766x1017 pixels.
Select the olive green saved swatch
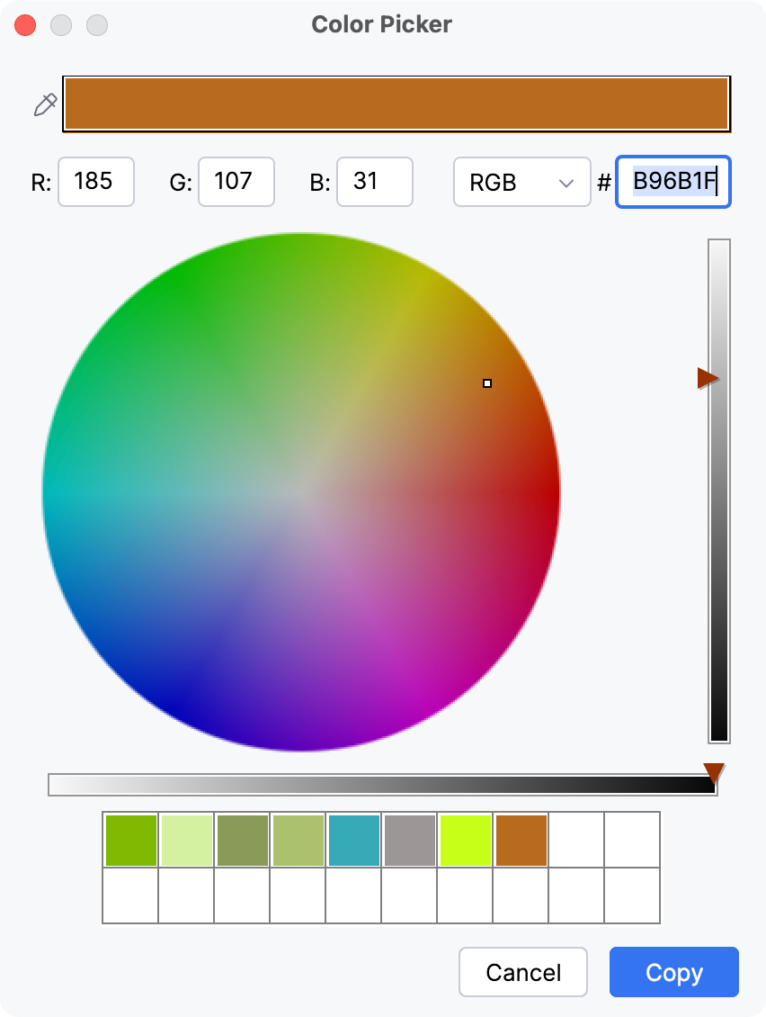point(242,840)
